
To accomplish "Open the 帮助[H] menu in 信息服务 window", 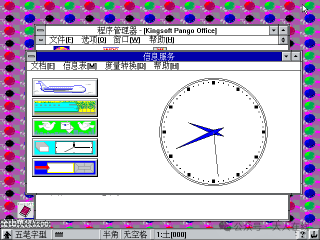I will point(166,66).
